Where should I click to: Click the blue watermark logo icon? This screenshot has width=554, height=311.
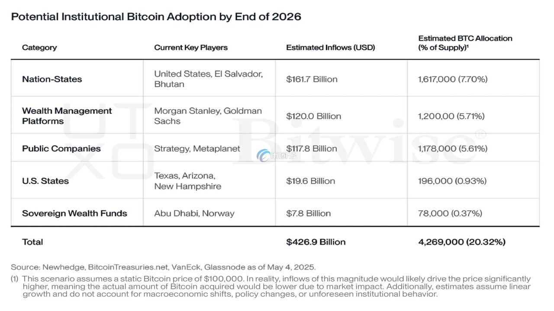(263, 155)
